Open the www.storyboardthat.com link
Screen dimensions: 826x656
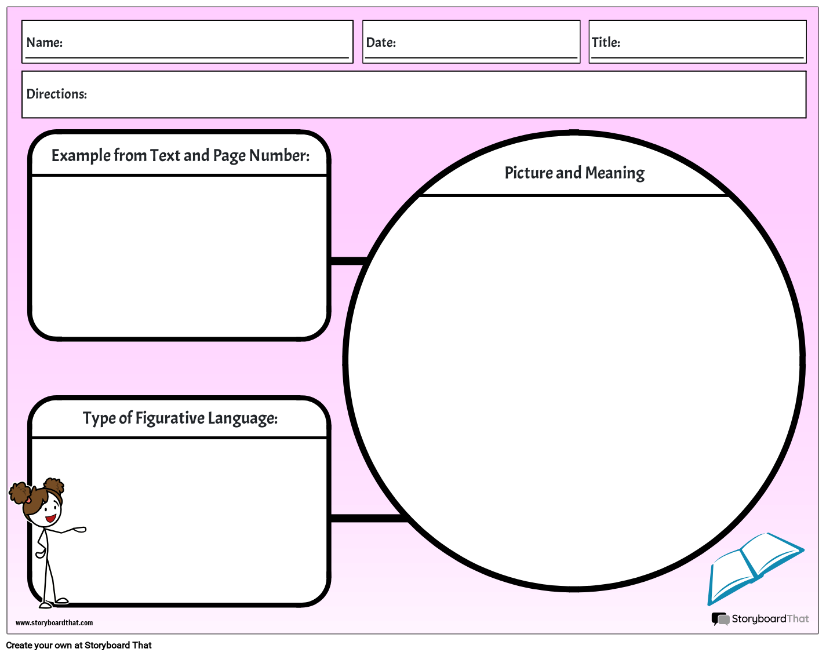54,622
